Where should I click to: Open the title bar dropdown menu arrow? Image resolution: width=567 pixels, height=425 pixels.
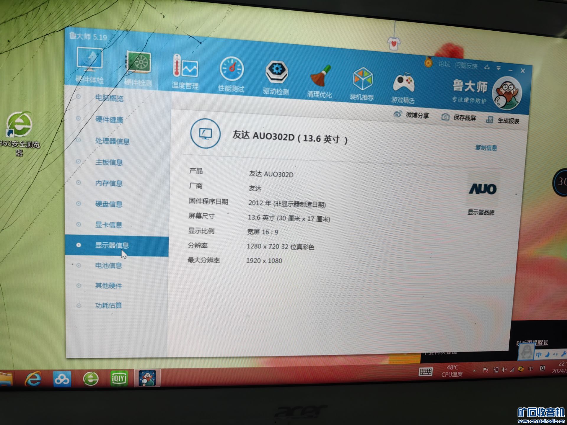[x=498, y=68]
